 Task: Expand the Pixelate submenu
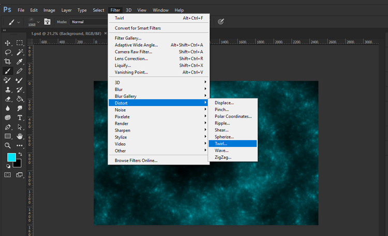(158, 116)
